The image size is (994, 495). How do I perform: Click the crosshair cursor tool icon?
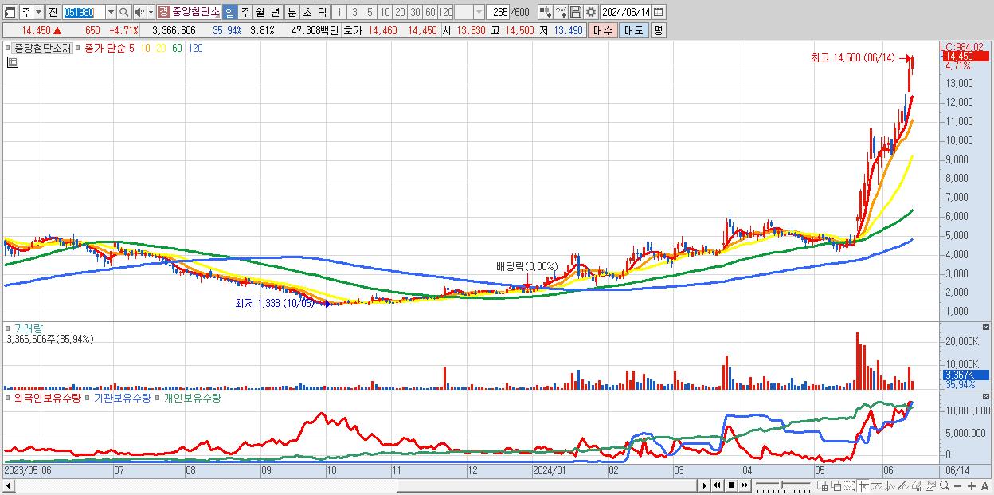(863, 485)
